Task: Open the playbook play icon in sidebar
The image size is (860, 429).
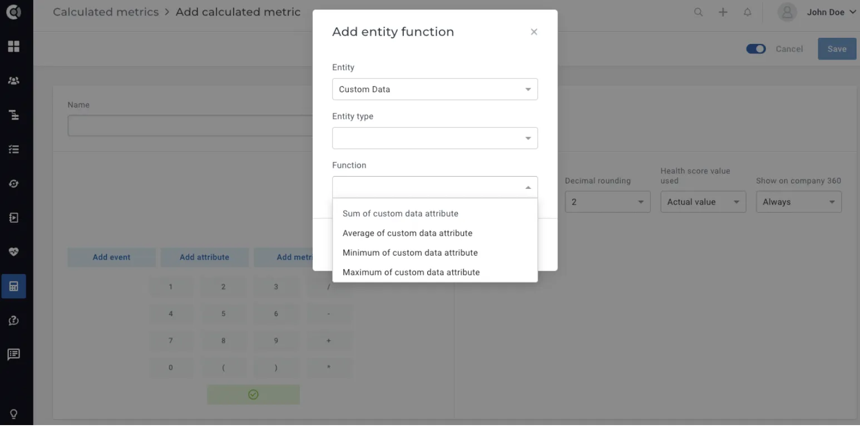Action: [x=13, y=218]
